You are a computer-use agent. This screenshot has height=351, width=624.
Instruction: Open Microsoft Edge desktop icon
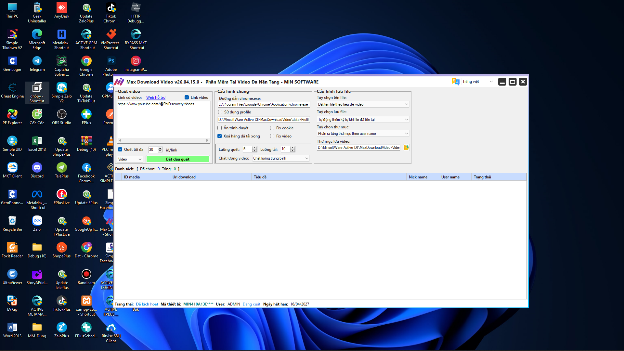coord(37,40)
